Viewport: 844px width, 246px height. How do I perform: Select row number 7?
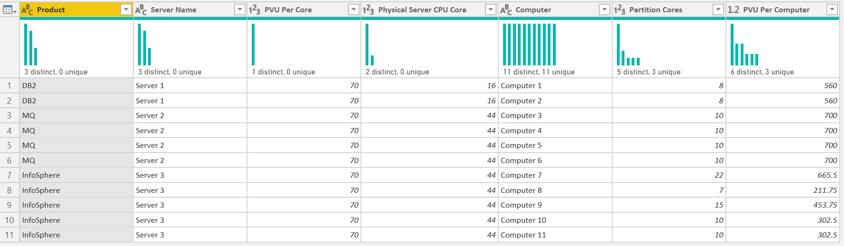tap(9, 175)
